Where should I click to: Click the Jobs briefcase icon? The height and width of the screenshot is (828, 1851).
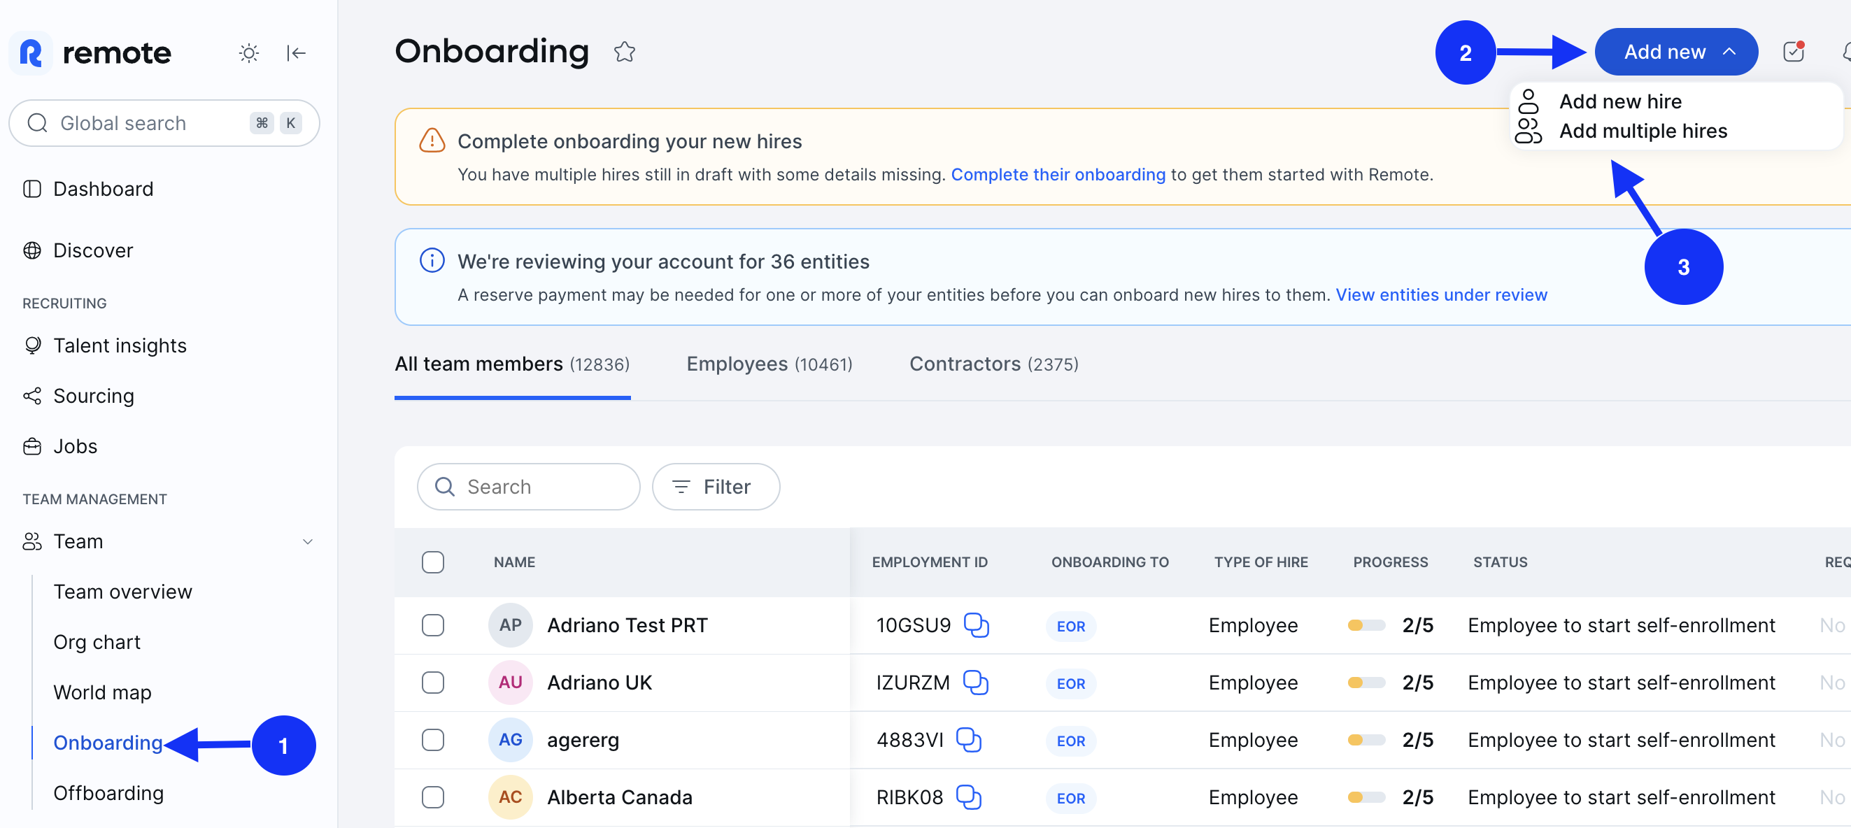(32, 446)
